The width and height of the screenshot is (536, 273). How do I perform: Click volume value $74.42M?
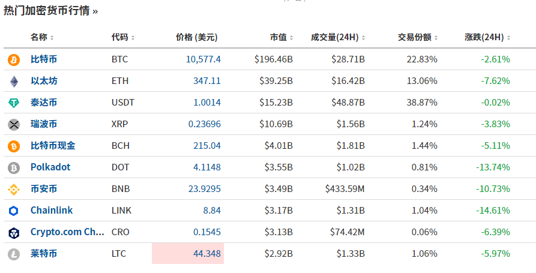(348, 232)
